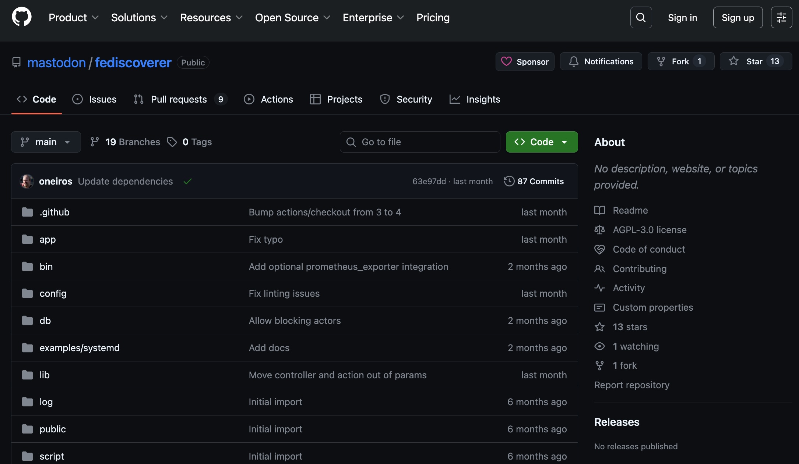799x464 pixels.
Task: Click the fork icon next to 1 fork
Action: point(599,365)
